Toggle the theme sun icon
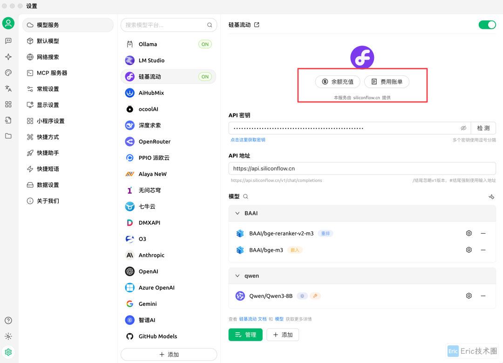The height and width of the screenshot is (363, 503). click(8, 336)
